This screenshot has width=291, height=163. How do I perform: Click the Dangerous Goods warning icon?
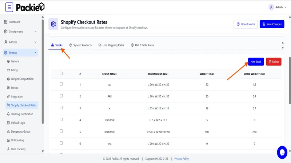point(8,131)
